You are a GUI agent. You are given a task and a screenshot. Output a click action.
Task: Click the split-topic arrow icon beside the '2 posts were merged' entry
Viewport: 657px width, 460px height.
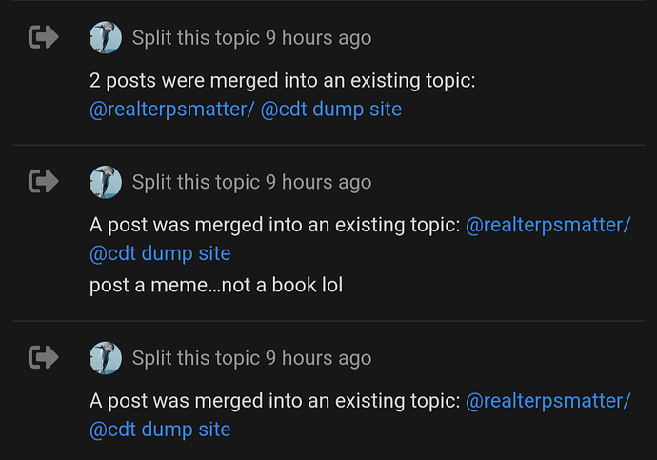tap(44, 37)
